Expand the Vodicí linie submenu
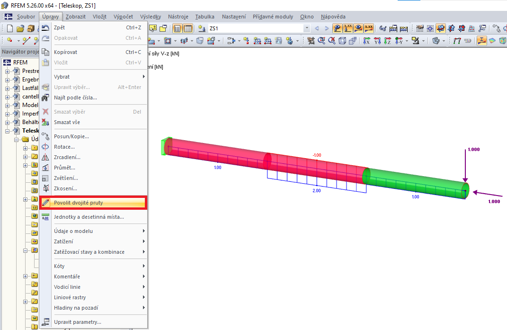This screenshot has height=330, width=507. point(93,286)
